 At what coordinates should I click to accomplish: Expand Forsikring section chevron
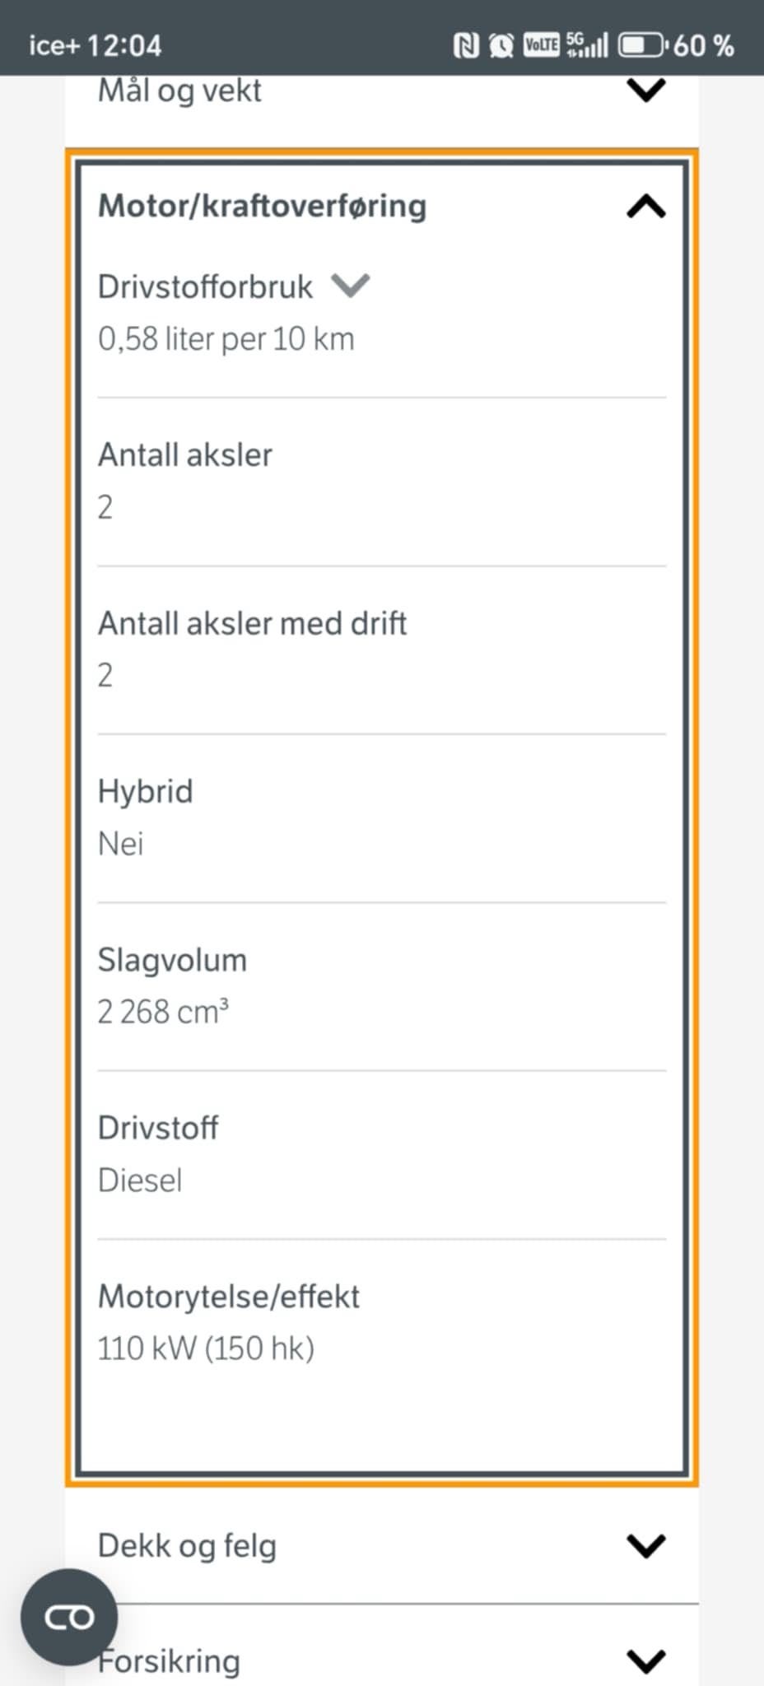click(646, 1660)
